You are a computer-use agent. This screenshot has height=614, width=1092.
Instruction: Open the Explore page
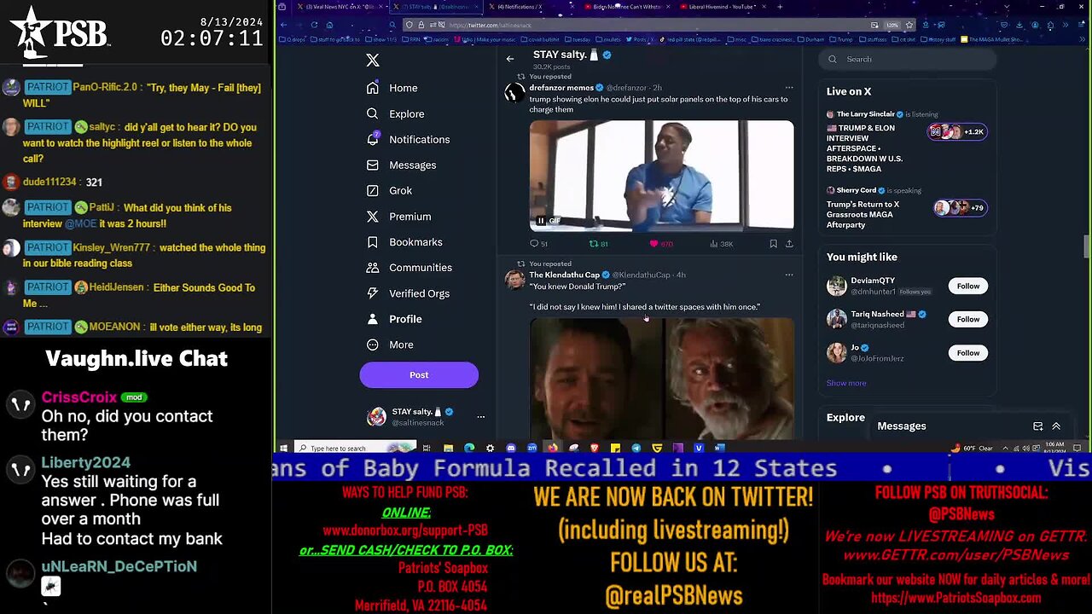(x=395, y=113)
